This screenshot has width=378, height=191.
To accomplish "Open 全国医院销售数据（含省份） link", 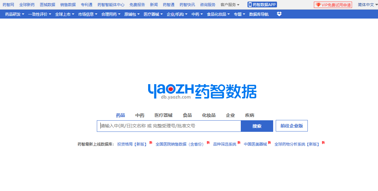I will (180, 144).
